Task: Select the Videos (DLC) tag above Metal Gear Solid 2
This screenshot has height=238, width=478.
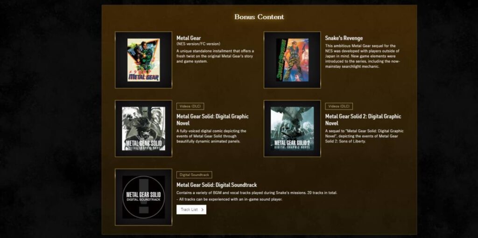Action: pyautogui.click(x=339, y=106)
